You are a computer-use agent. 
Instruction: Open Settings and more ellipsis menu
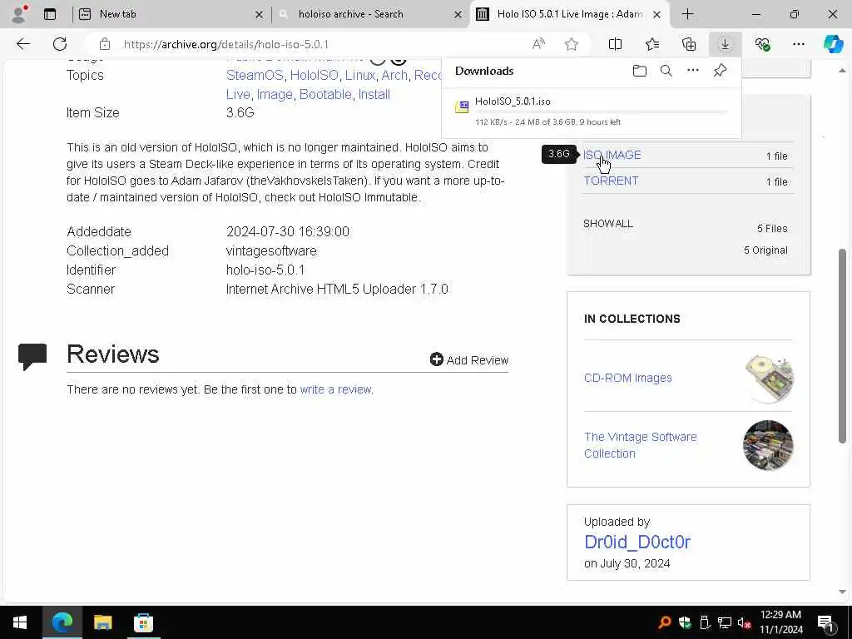[x=798, y=44]
